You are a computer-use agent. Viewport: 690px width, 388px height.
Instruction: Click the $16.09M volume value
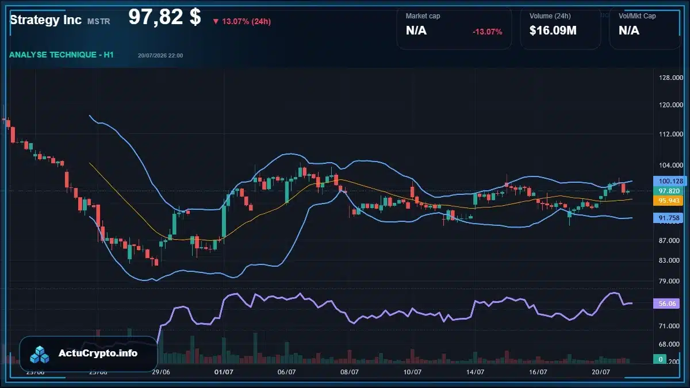553,31
